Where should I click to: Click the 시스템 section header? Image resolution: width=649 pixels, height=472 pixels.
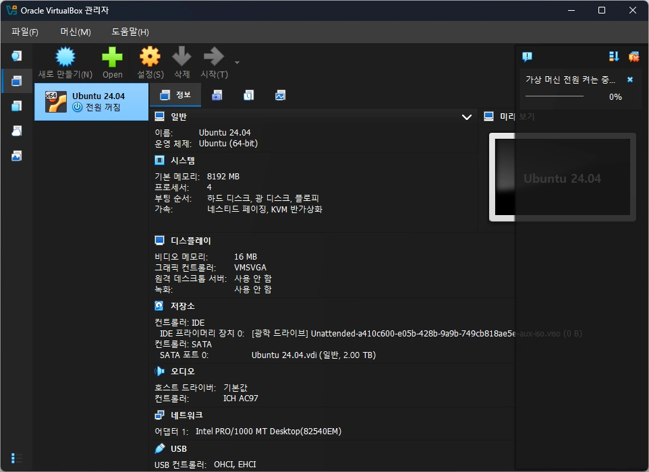pos(183,160)
